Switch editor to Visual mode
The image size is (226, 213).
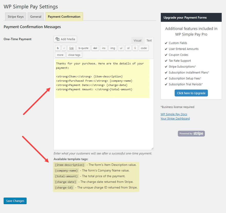(137, 41)
